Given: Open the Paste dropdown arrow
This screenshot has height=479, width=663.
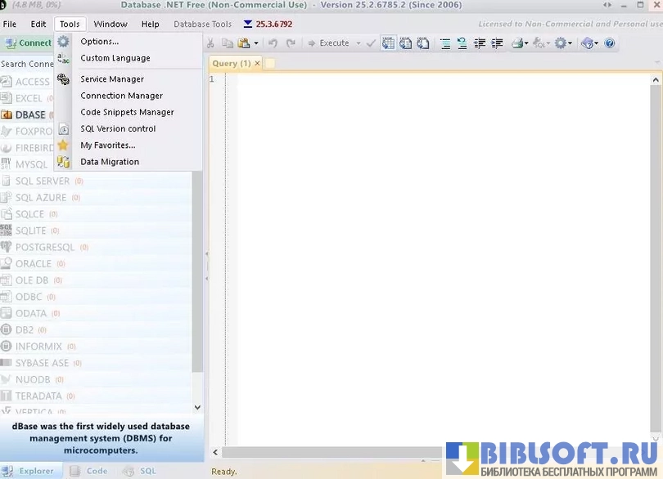Looking at the screenshot, I should (x=256, y=43).
